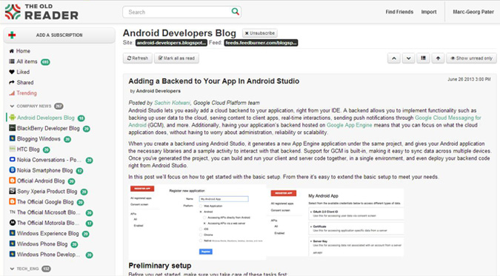The height and width of the screenshot is (276, 500).
Task: Click unread count badge beside All items
Action: [x=46, y=62]
